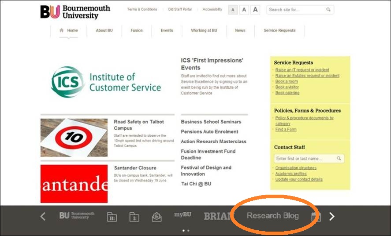Viewport: 391px width, 236px height.
Task: Show next shortcuts with right arrow
Action: [x=331, y=216]
